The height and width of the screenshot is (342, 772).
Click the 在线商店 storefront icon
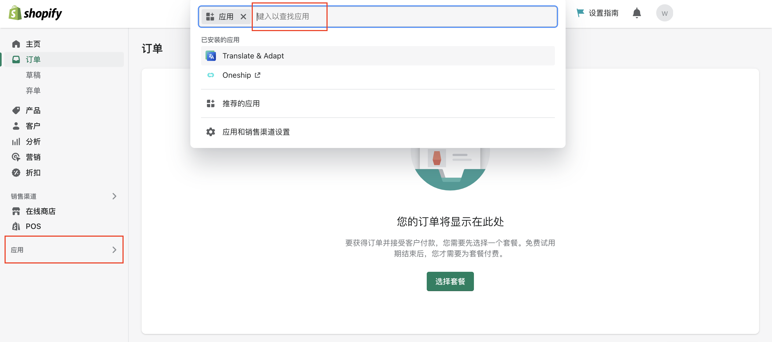[x=16, y=211]
